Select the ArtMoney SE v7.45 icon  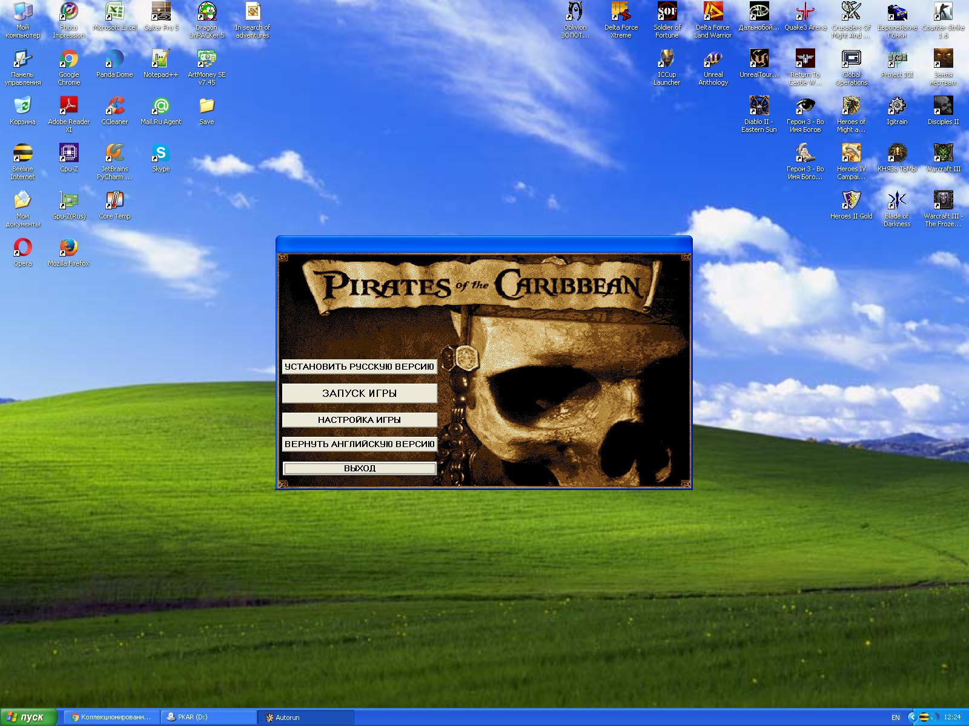(x=207, y=68)
